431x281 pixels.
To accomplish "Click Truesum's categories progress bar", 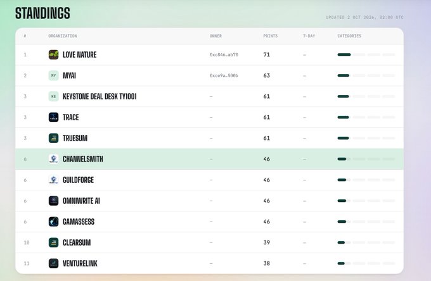I will [x=366, y=138].
